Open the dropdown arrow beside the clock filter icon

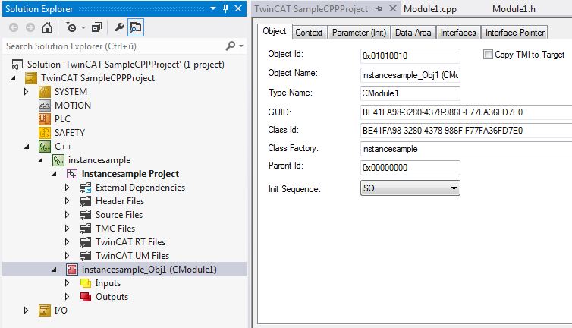83,27
